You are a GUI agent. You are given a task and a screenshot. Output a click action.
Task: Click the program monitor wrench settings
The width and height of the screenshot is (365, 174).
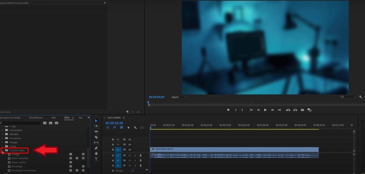pyautogui.click(x=360, y=97)
